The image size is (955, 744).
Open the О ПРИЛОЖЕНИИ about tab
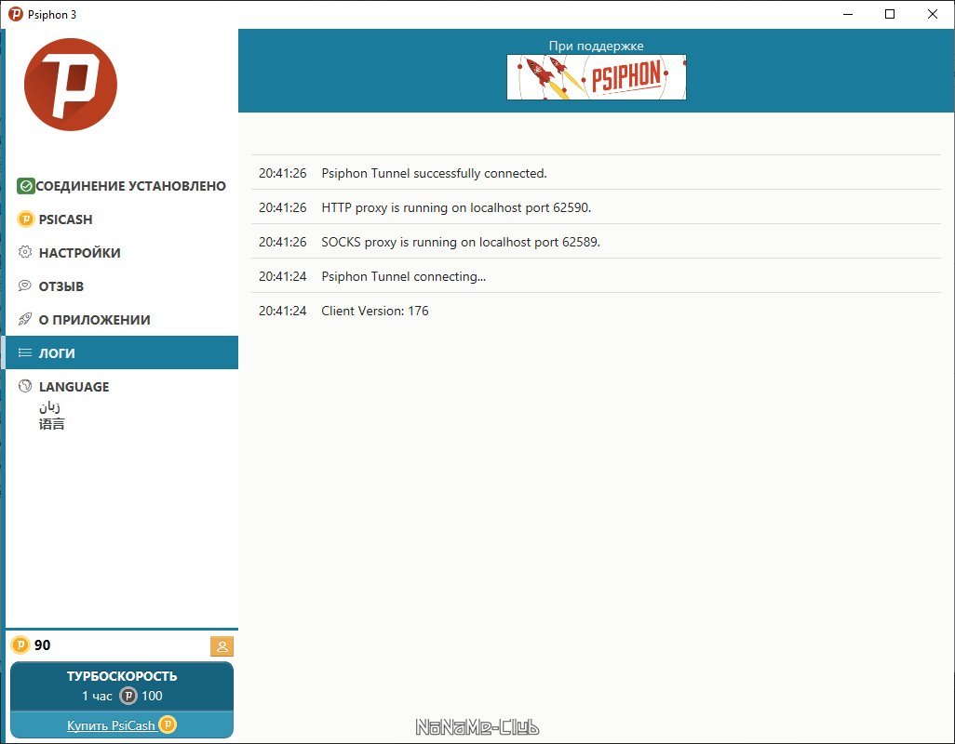click(122, 319)
